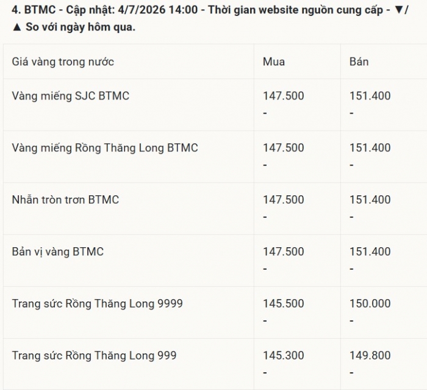Screen dimensions: 427x390
Task: Click Nhẫn tròn trơn buy price 147.500
Action: (x=283, y=200)
